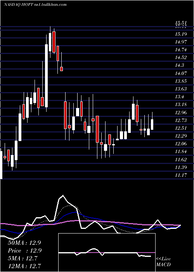Viewport: 194px width, 272px height.
Task: Click the 12.29 price label
Action: tap(181, 136)
